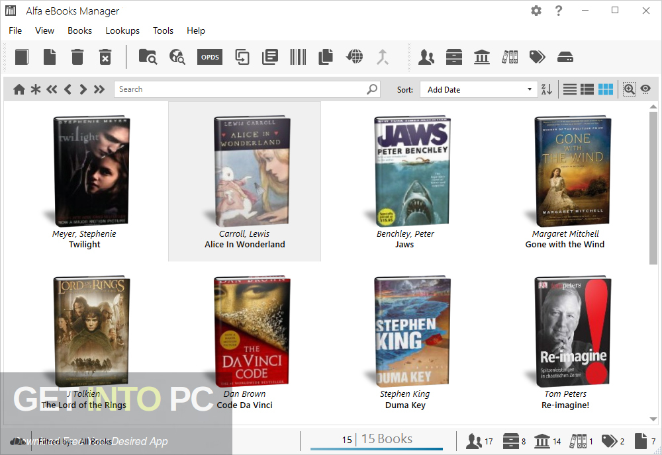Select the Twilight book cover

(x=91, y=172)
